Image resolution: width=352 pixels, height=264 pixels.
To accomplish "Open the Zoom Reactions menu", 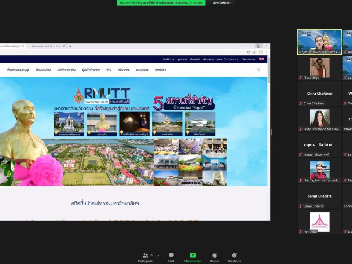I will [234, 257].
